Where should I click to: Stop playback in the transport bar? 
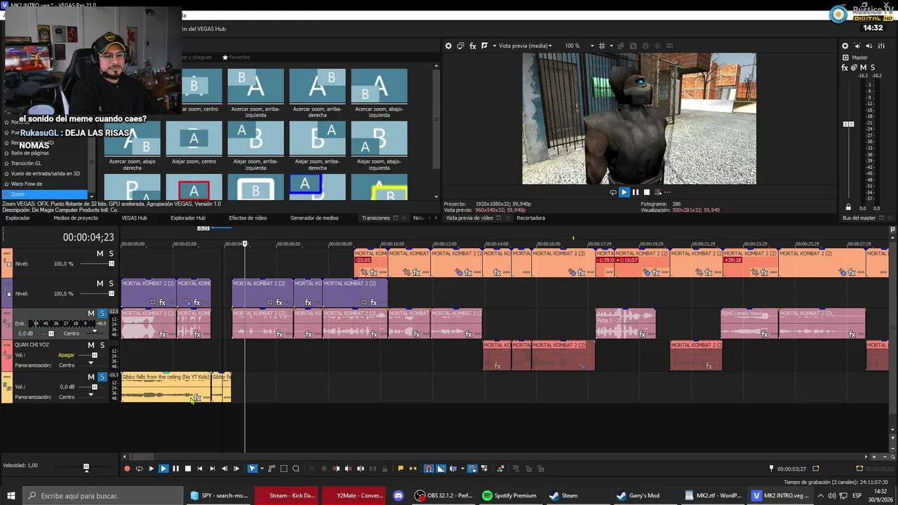pos(187,469)
